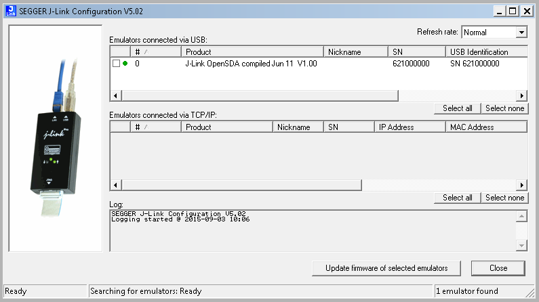Click Select all under TCP/IP emulators
The width and height of the screenshot is (539, 302).
click(457, 198)
